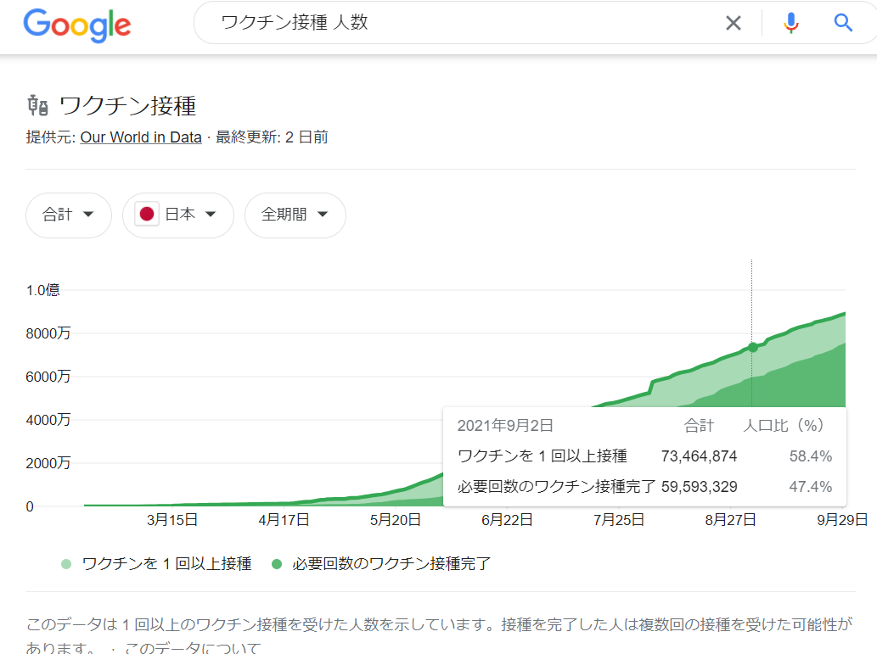
Task: Select the 4月17日 x-axis label
Action: (284, 520)
